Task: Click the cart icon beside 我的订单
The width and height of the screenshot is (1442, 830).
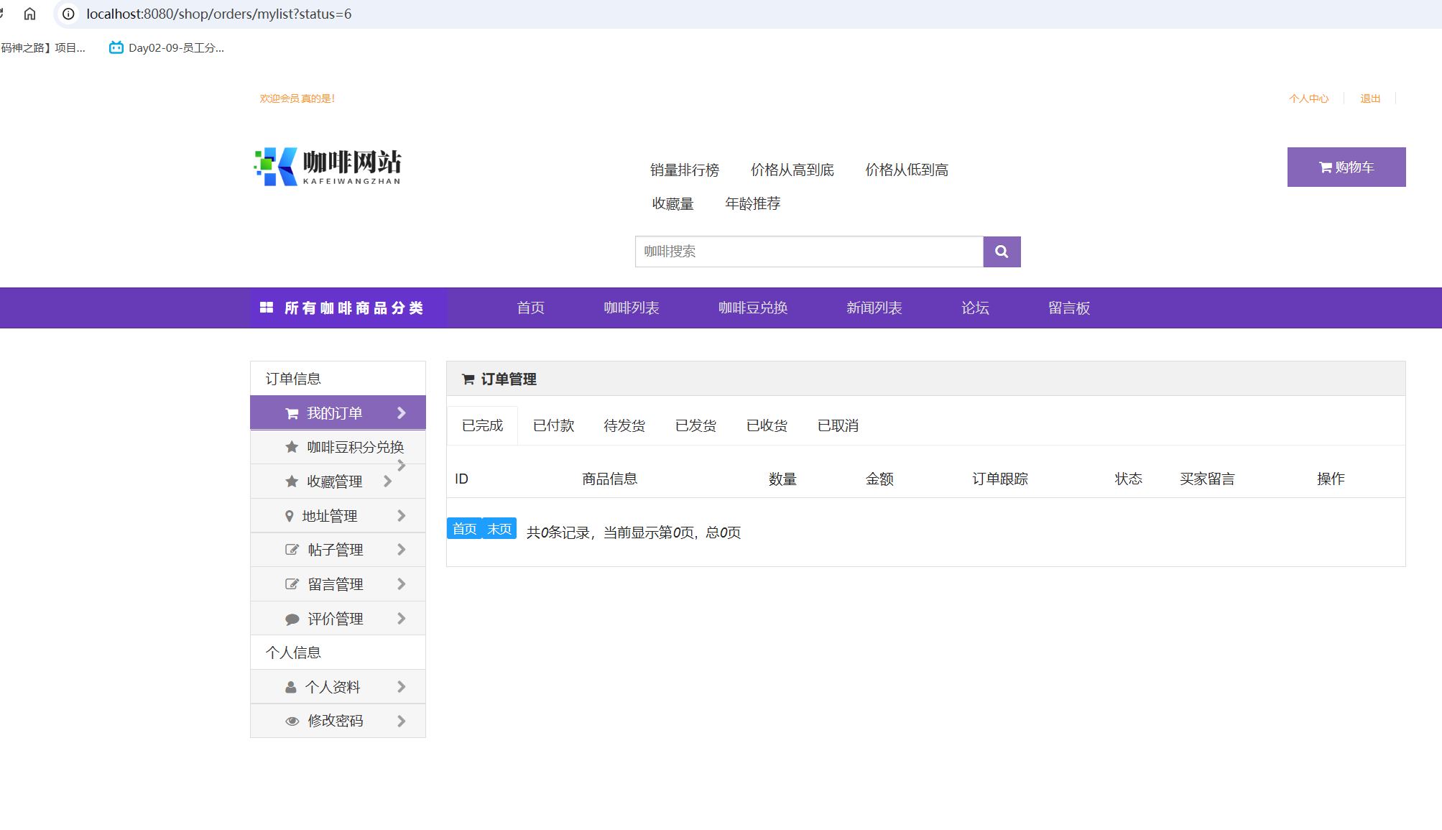Action: (291, 412)
